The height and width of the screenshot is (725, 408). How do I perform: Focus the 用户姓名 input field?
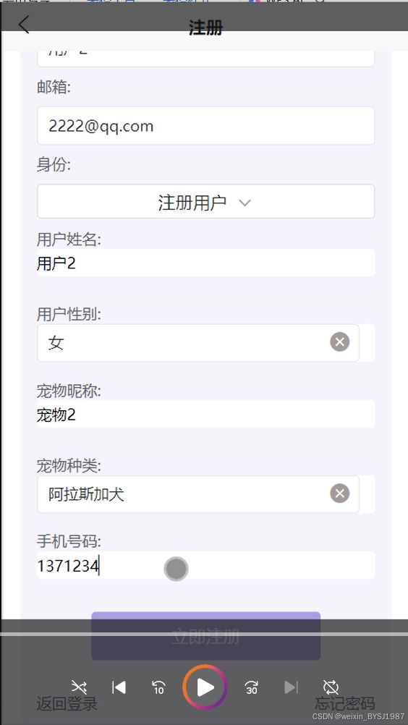[x=205, y=263]
